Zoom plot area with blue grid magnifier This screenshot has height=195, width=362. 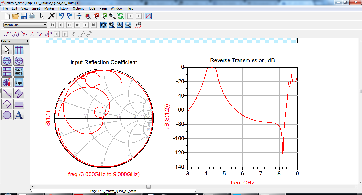pyautogui.click(x=112, y=25)
